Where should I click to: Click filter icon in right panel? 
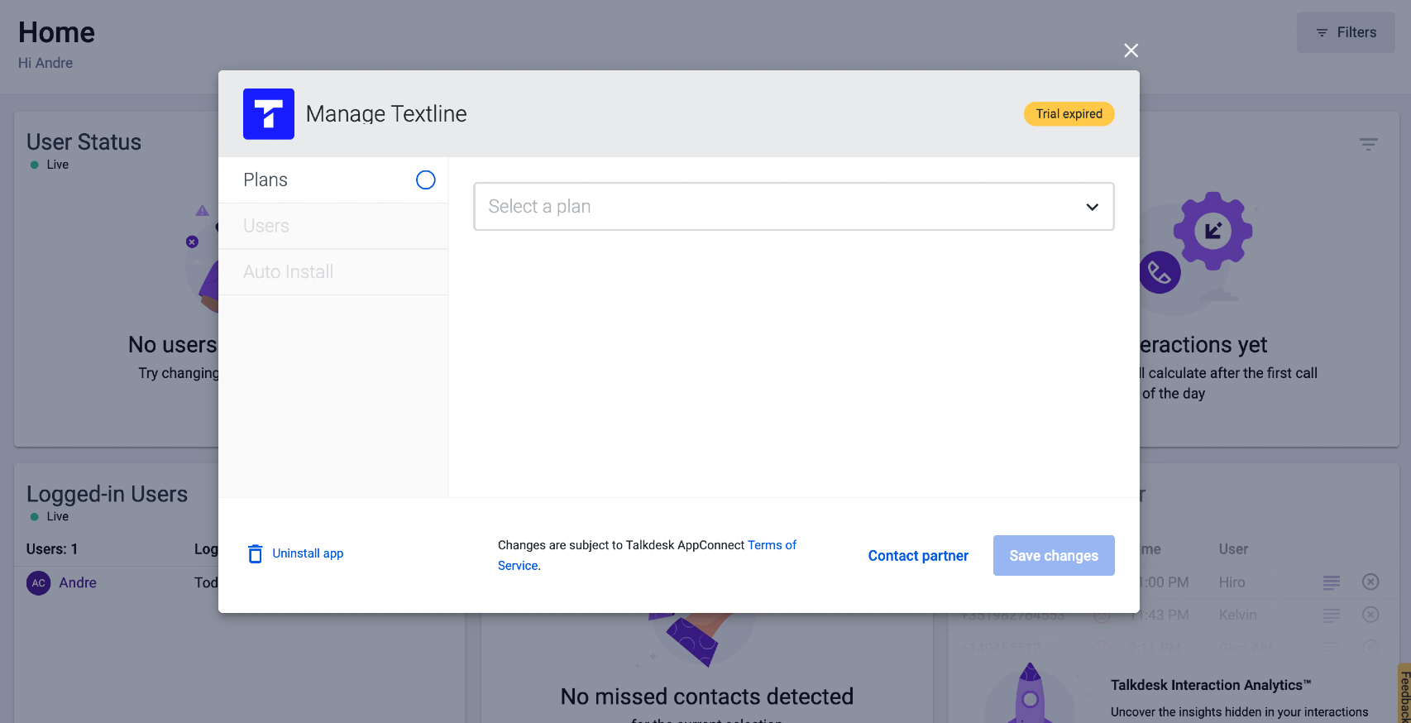1368,144
